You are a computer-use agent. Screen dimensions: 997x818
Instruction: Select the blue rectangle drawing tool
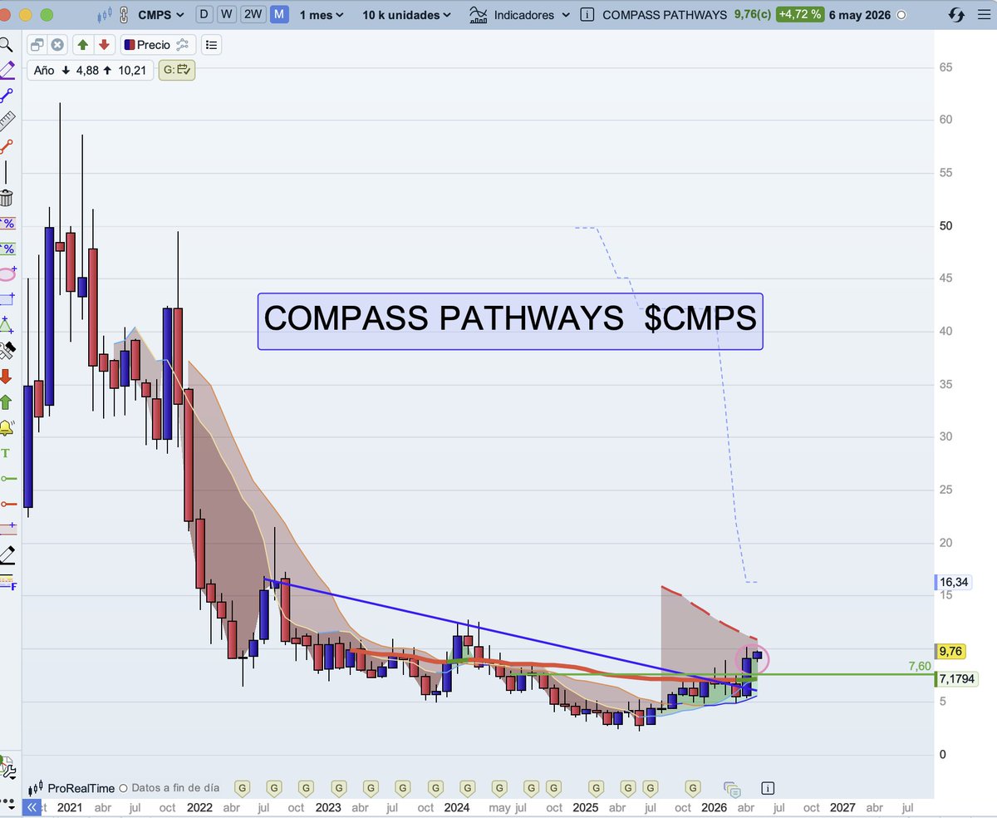point(7,299)
